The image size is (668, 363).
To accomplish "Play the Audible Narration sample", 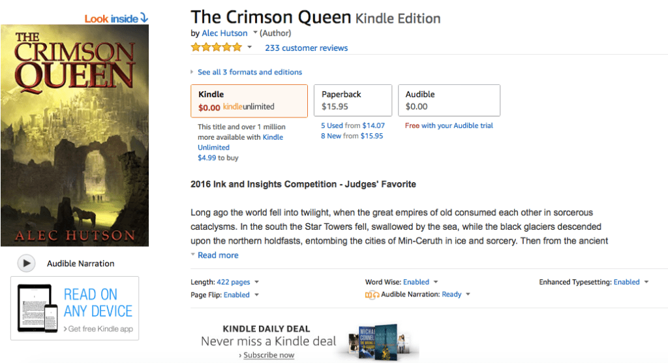I will click(26, 263).
